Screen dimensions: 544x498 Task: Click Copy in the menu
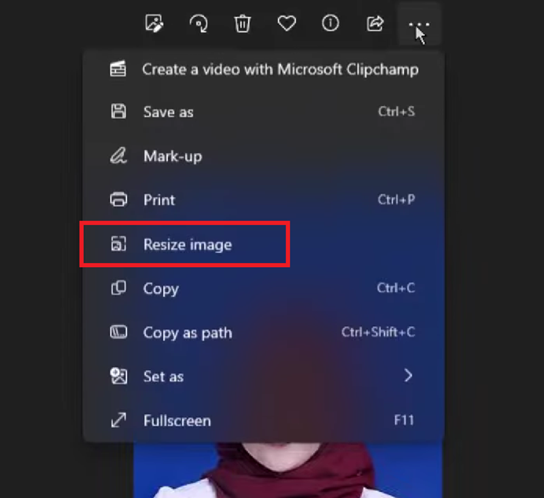point(160,289)
